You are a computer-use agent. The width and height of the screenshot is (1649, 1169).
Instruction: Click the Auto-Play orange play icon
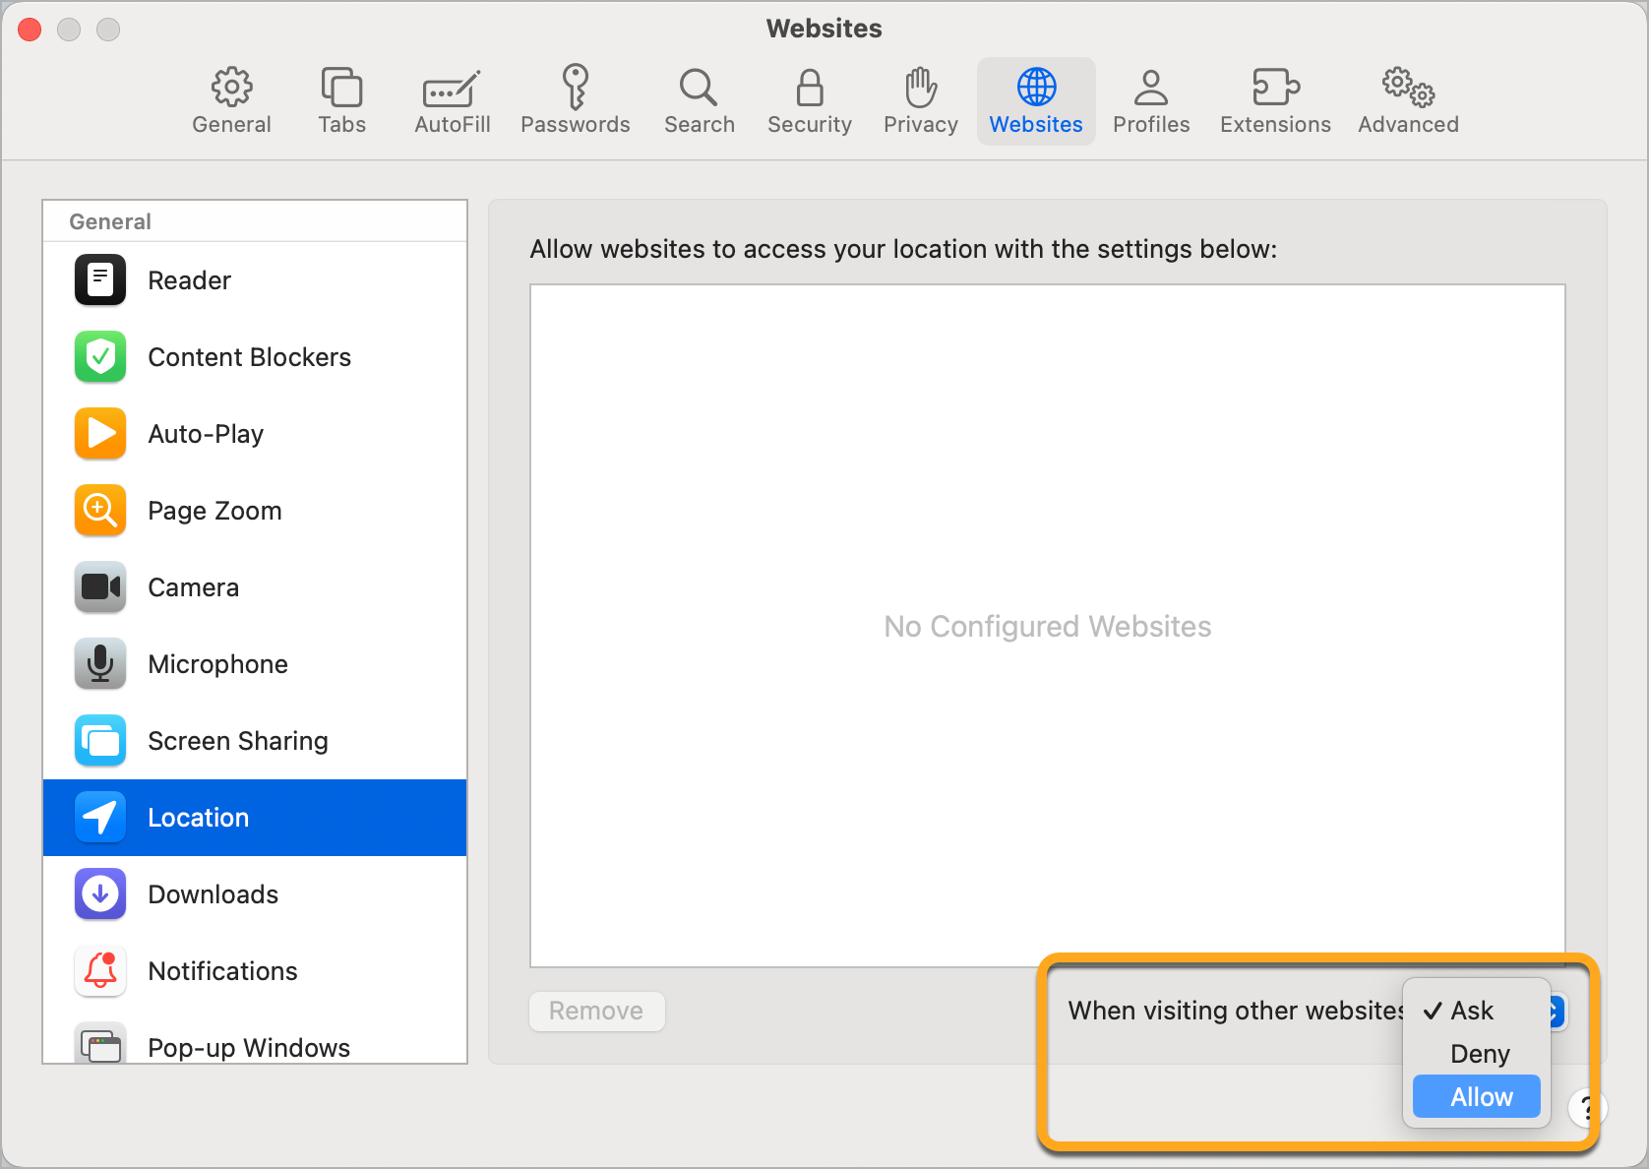pos(100,434)
